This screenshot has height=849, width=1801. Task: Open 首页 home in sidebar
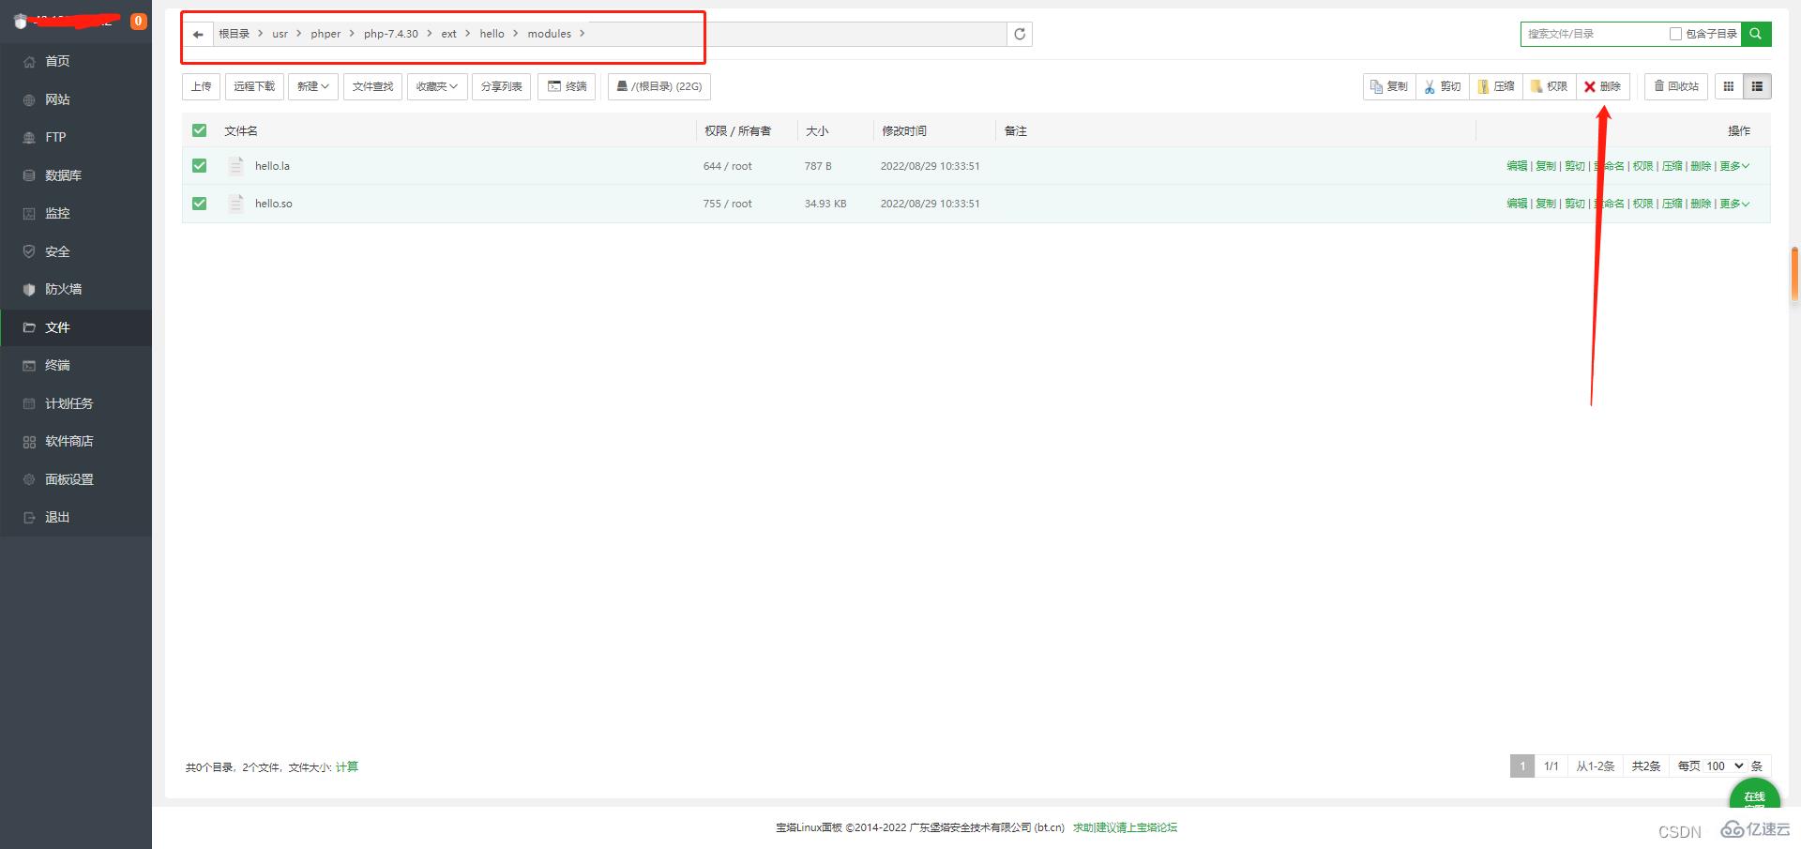click(76, 61)
